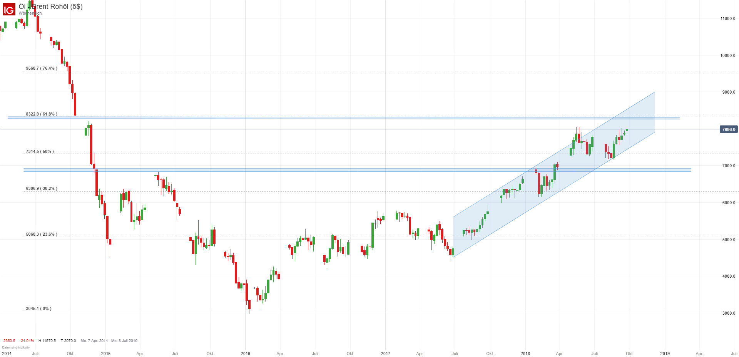Click the 2017 time axis label
The image size is (739, 357).
[x=385, y=354]
